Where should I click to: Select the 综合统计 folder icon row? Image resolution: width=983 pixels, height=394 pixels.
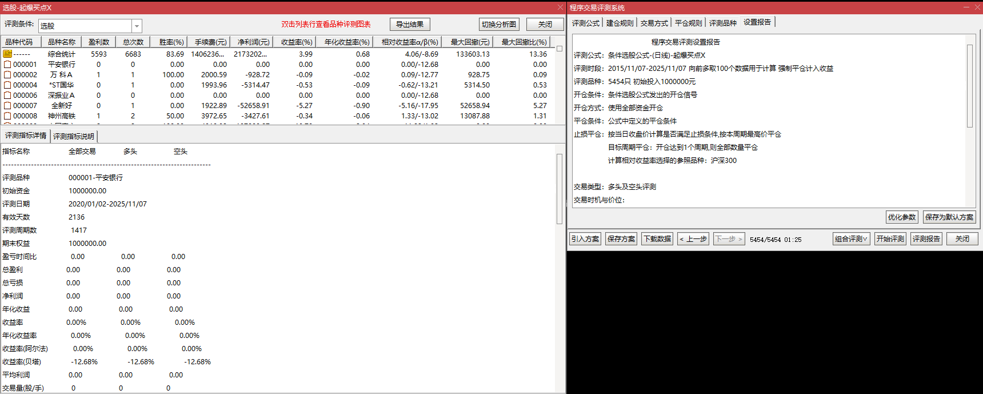(7, 54)
